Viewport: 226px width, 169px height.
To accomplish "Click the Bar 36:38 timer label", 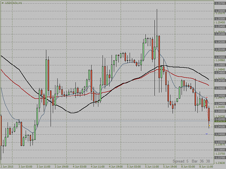I will (201, 161).
